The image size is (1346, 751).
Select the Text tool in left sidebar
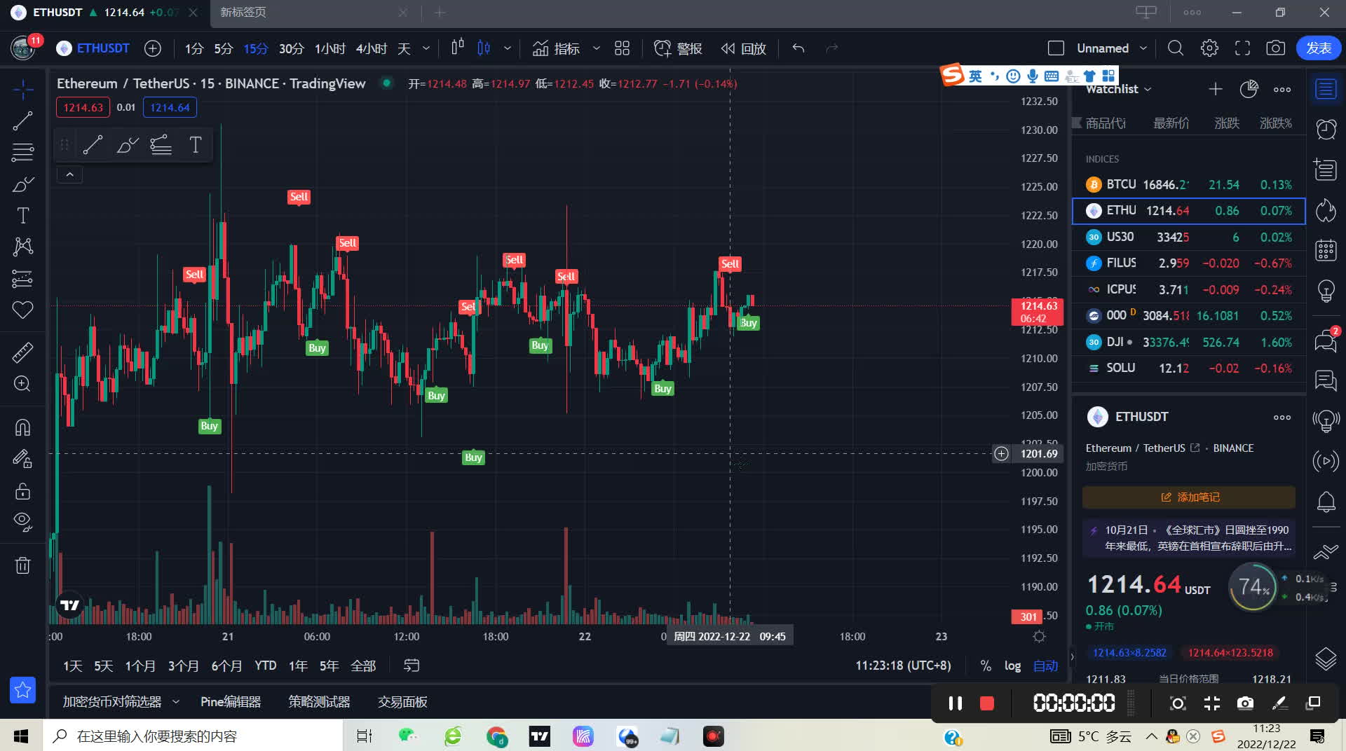[x=22, y=215]
